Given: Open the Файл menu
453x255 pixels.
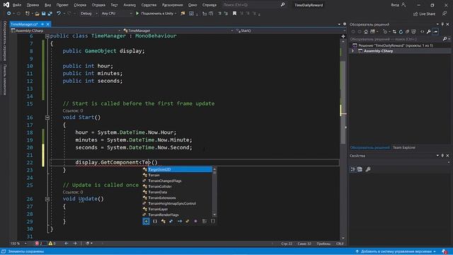Looking at the screenshot, I should click(17, 5).
